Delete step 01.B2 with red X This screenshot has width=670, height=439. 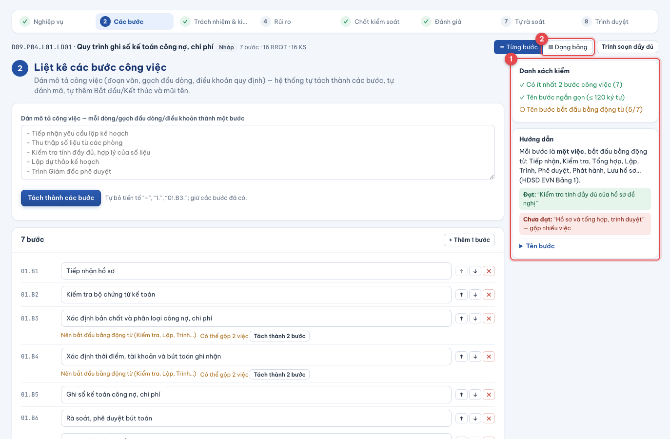coord(489,295)
